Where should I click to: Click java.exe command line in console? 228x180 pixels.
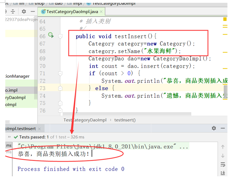103,146
